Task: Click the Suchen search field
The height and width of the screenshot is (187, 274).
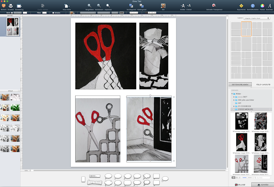Action: 262,178
